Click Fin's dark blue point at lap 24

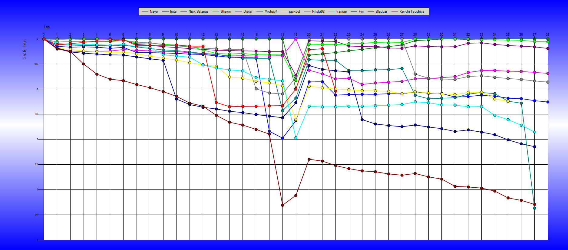[x=362, y=120]
